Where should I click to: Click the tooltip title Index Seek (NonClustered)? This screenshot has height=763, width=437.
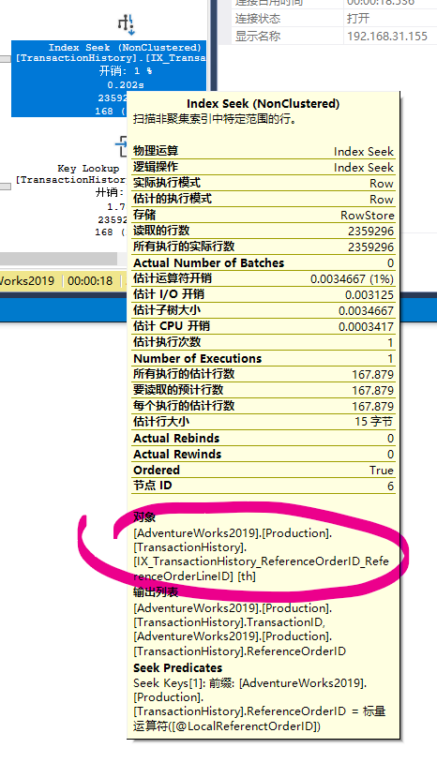coord(264,104)
